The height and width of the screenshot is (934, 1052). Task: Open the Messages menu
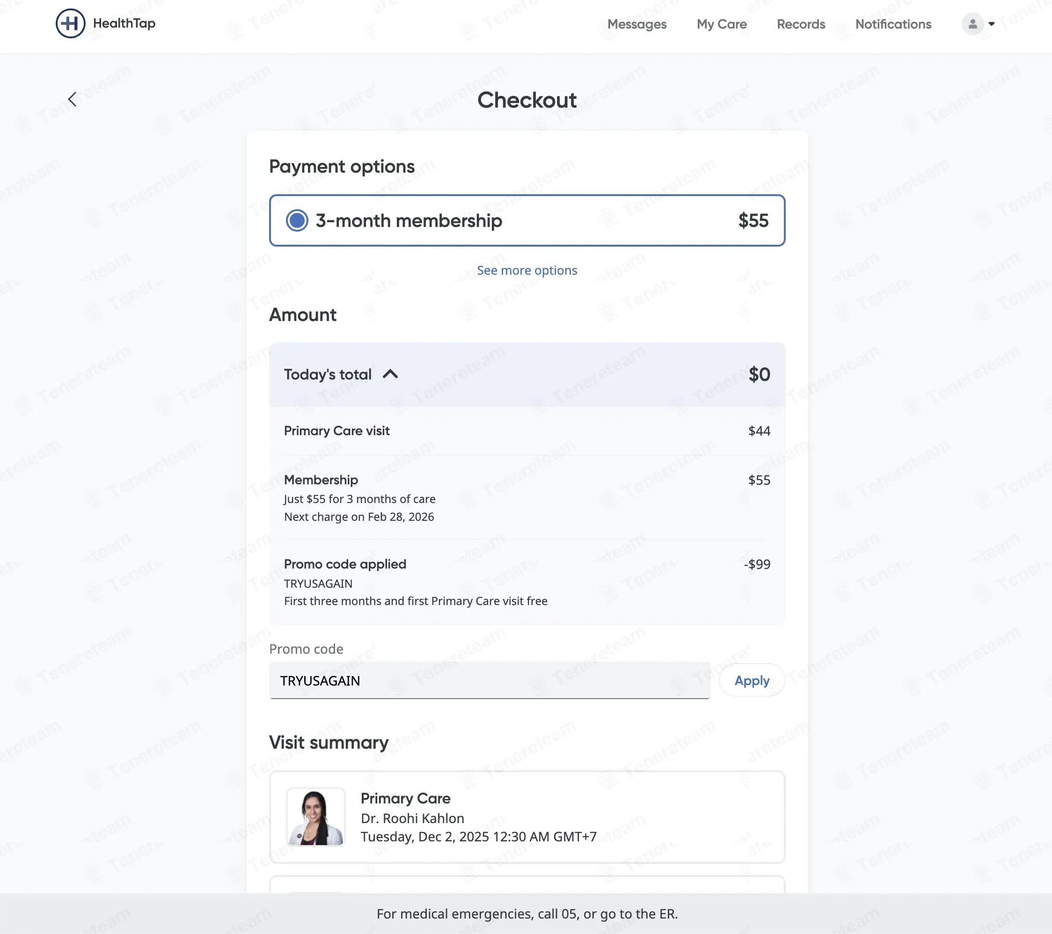[x=636, y=24]
